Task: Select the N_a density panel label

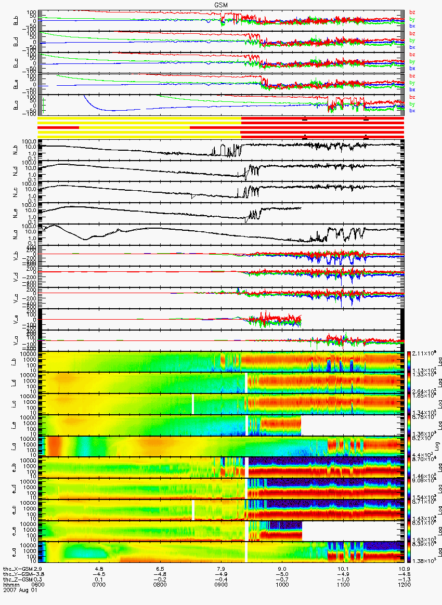Action: [x=16, y=234]
